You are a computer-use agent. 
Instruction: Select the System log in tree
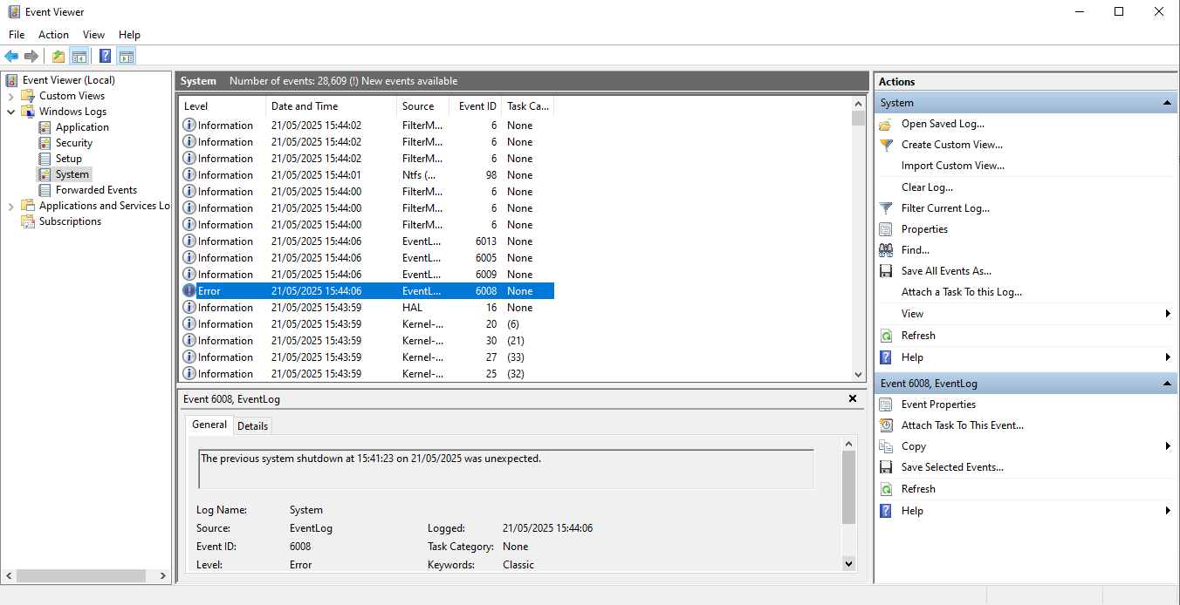pos(72,174)
